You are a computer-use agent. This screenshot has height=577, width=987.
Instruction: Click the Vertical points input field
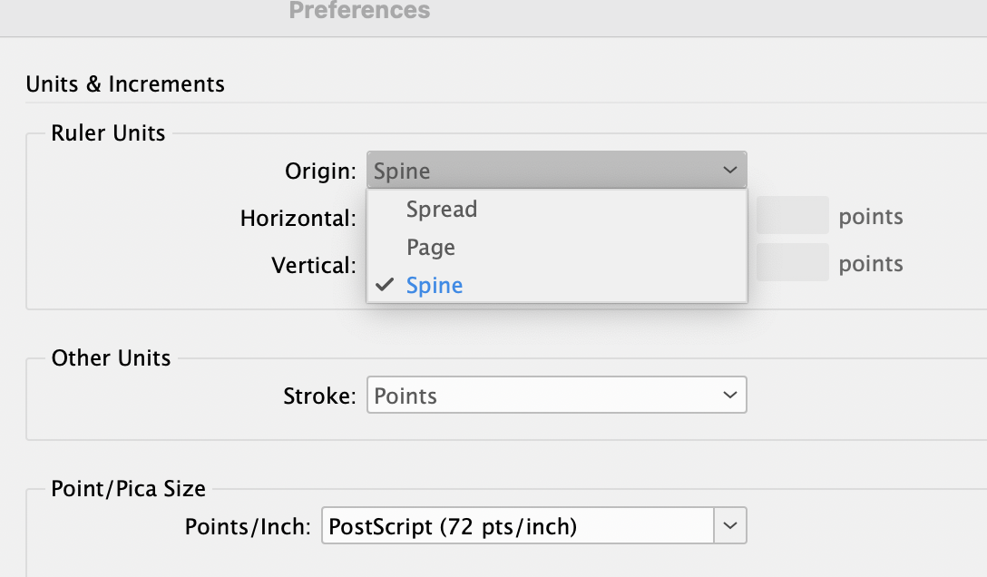[790, 262]
